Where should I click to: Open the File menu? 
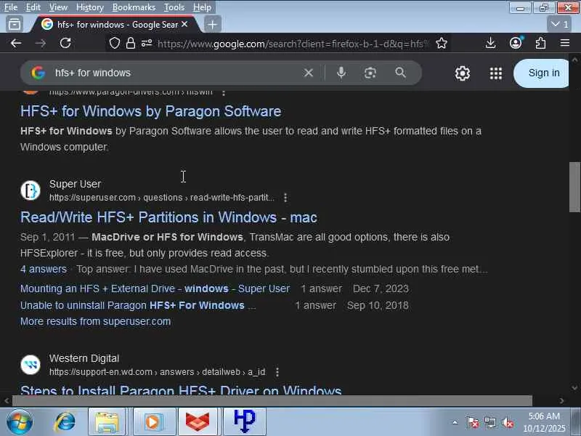11,7
